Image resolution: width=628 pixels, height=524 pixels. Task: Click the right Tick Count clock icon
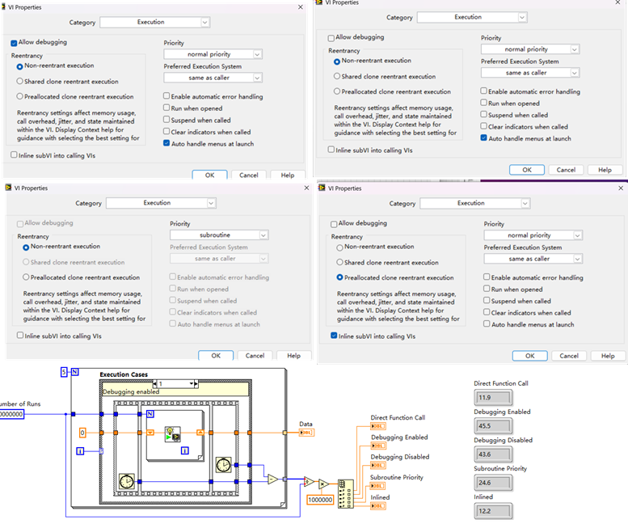222,464
